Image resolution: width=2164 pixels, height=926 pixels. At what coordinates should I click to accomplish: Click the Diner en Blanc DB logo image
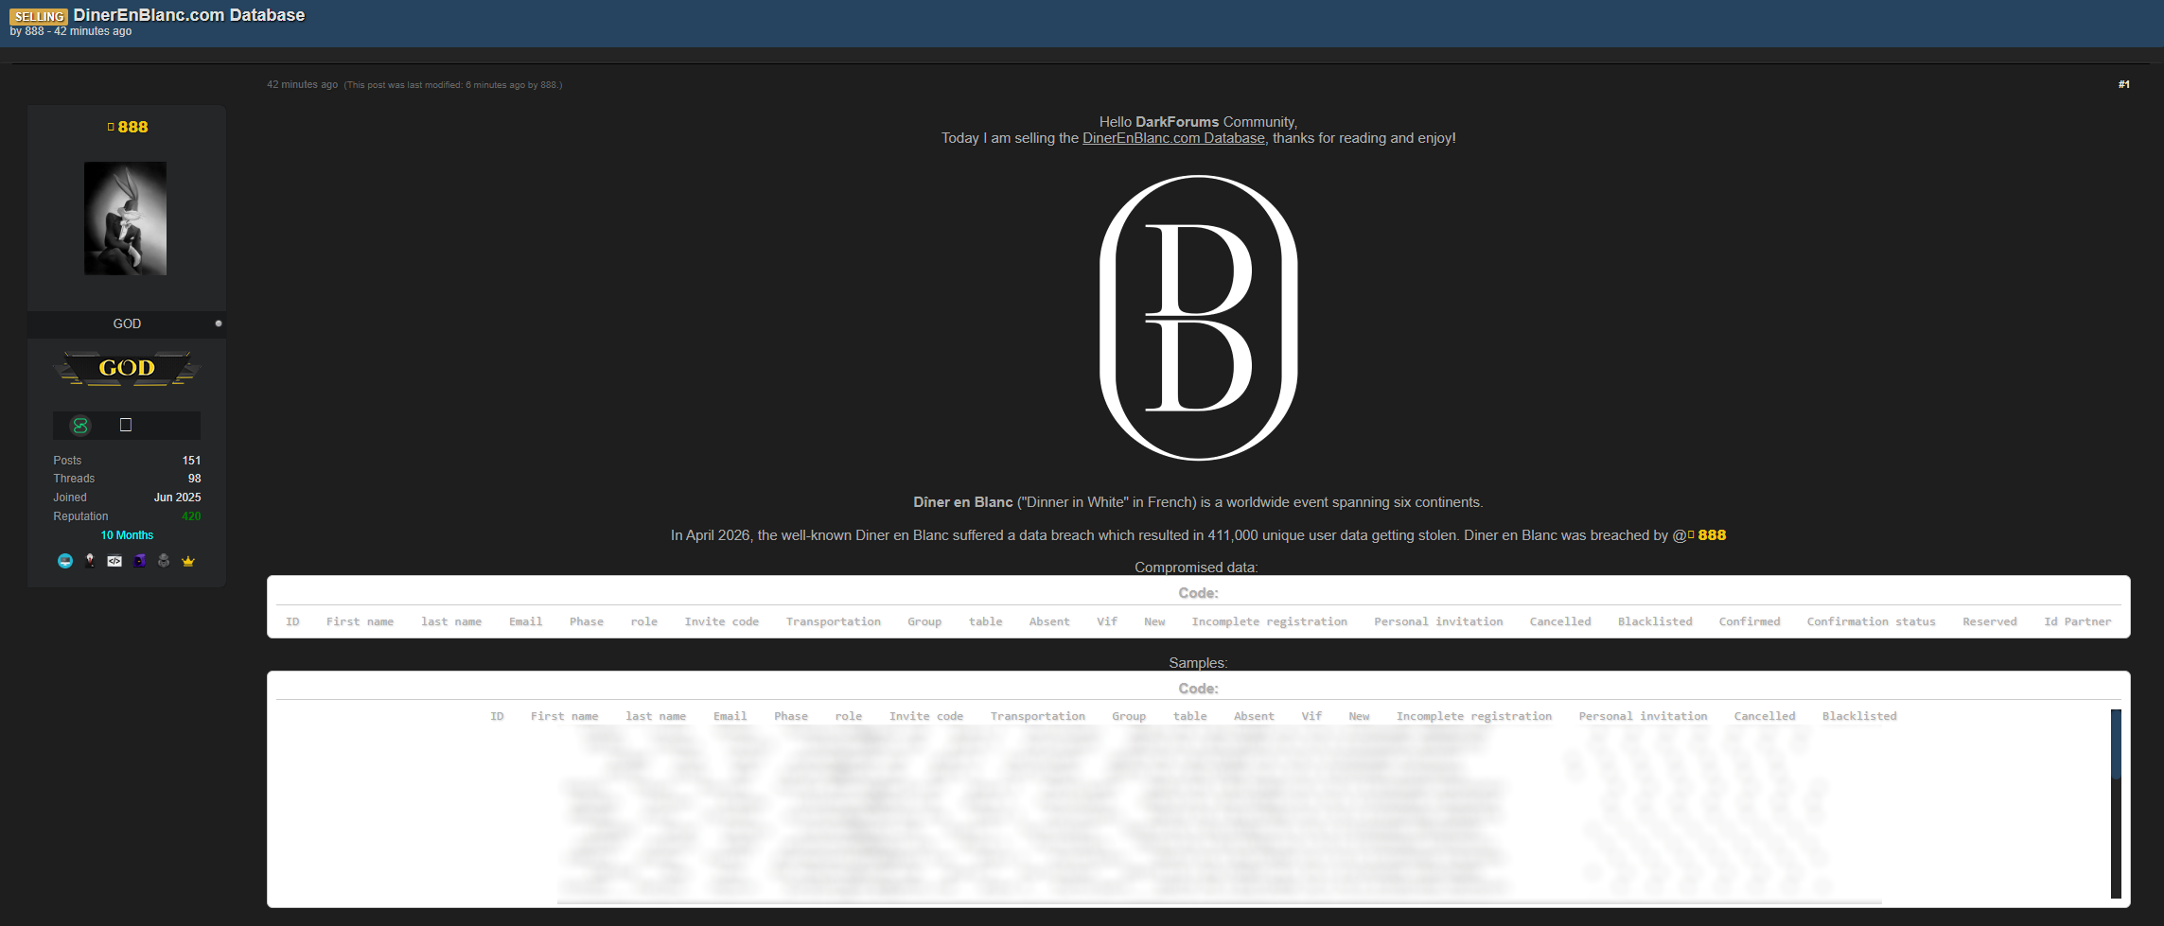[x=1198, y=318]
